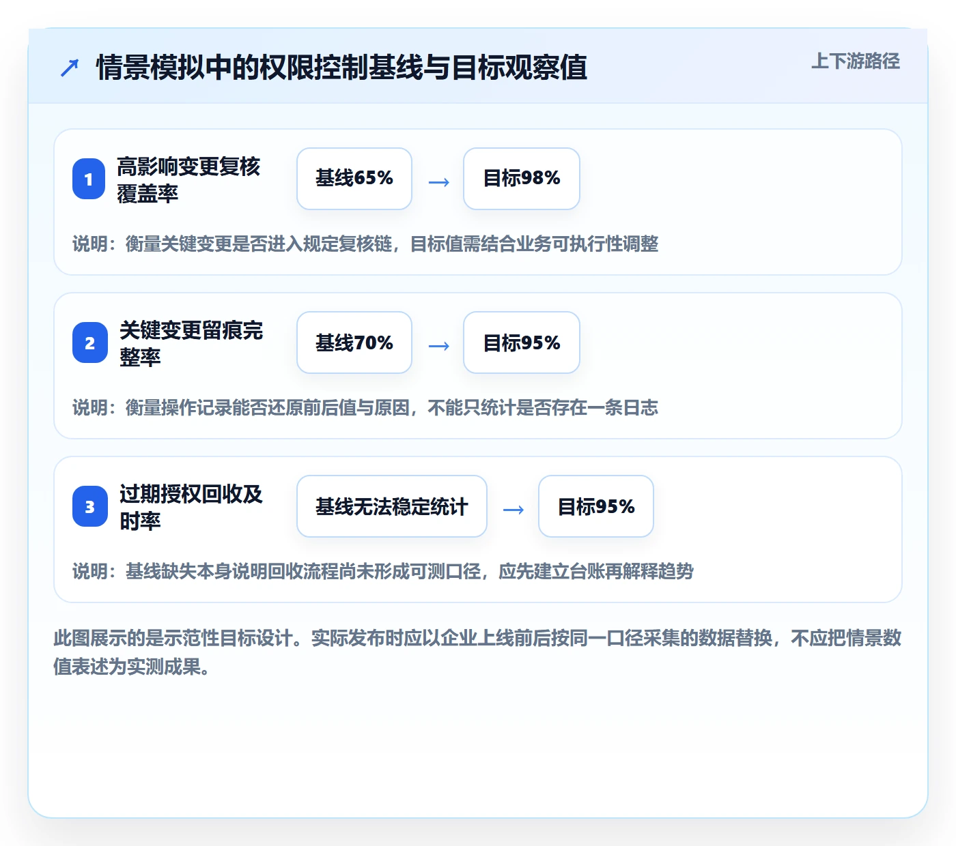This screenshot has height=846, width=956.
Task: Click the 目标95% chip in the 过期授权回收 row
Action: click(x=596, y=506)
